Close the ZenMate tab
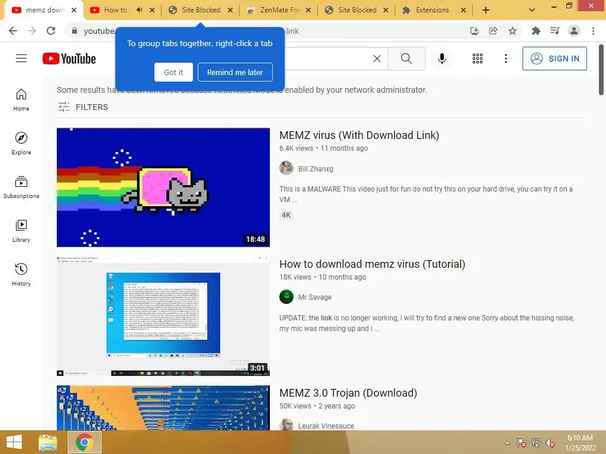This screenshot has width=606, height=454. (308, 10)
